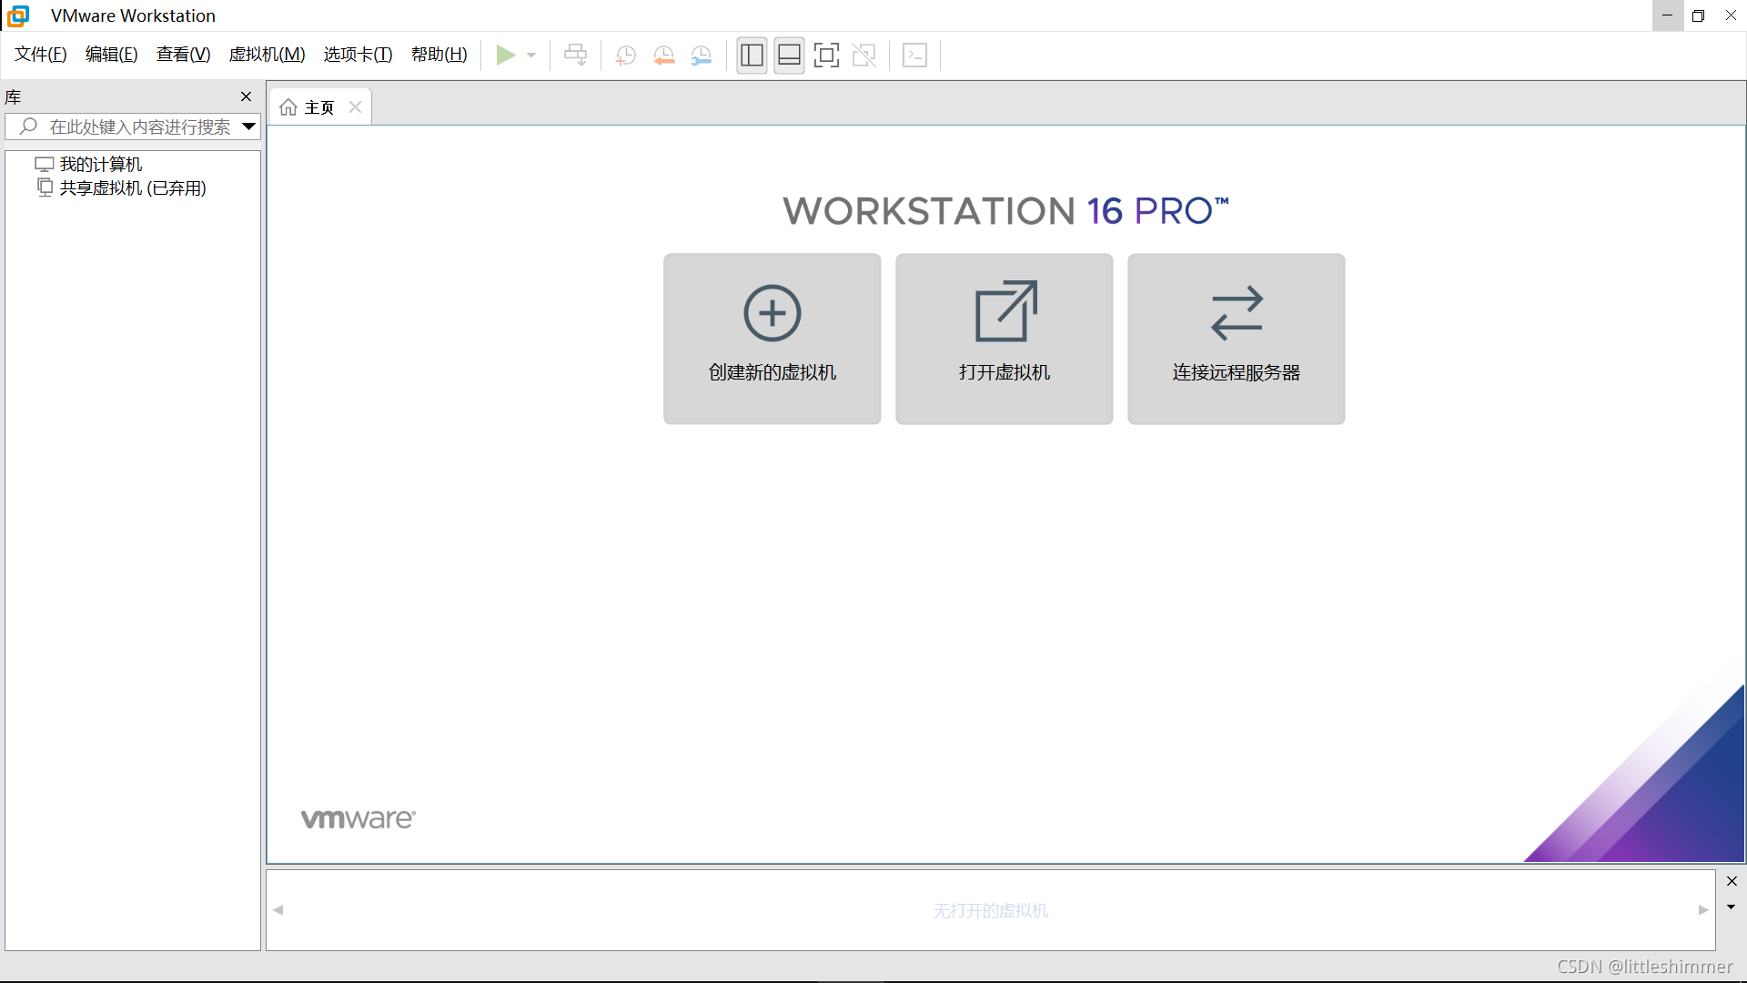Image resolution: width=1747 pixels, height=983 pixels.
Task: Click the Send Ctrl+Alt+Del toolbar icon
Action: (x=575, y=56)
